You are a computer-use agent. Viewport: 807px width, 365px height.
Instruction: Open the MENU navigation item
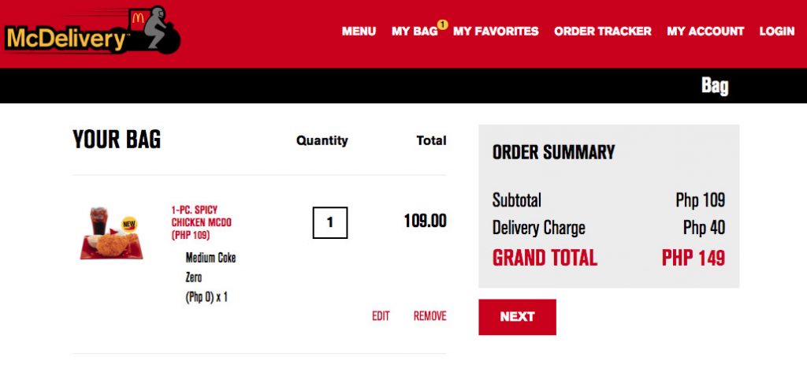(359, 32)
